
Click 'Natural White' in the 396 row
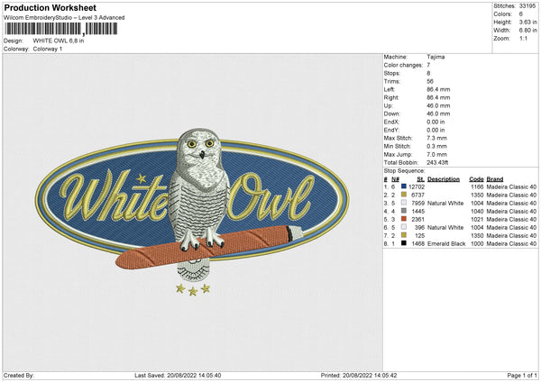click(x=445, y=228)
